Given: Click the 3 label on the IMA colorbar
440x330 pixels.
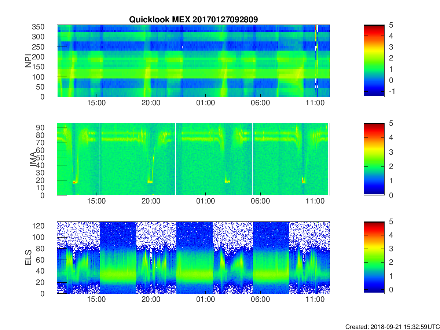Looking at the screenshot, I should point(391,152).
